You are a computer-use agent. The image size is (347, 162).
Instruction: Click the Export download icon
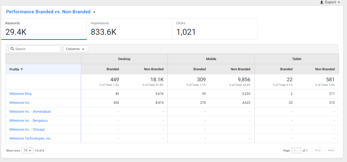click(322, 2)
